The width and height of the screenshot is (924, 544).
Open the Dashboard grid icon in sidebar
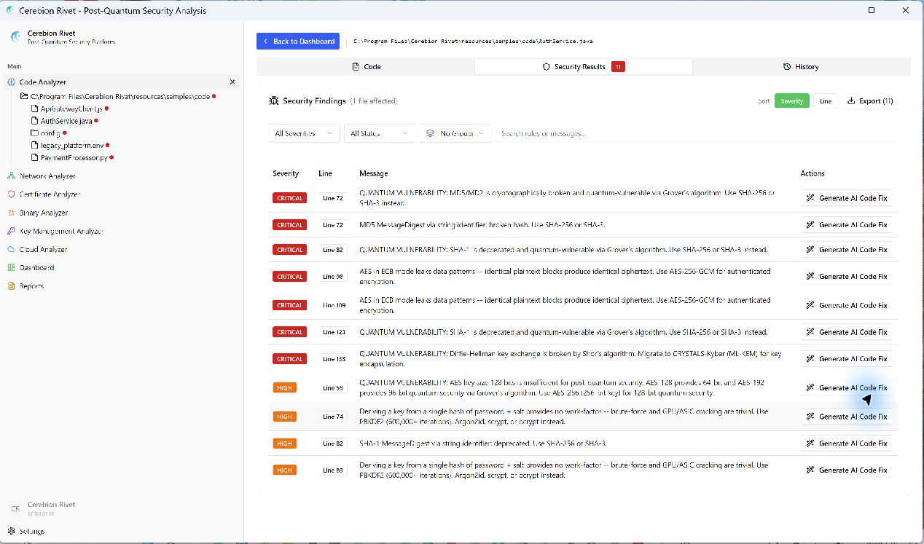coord(11,267)
